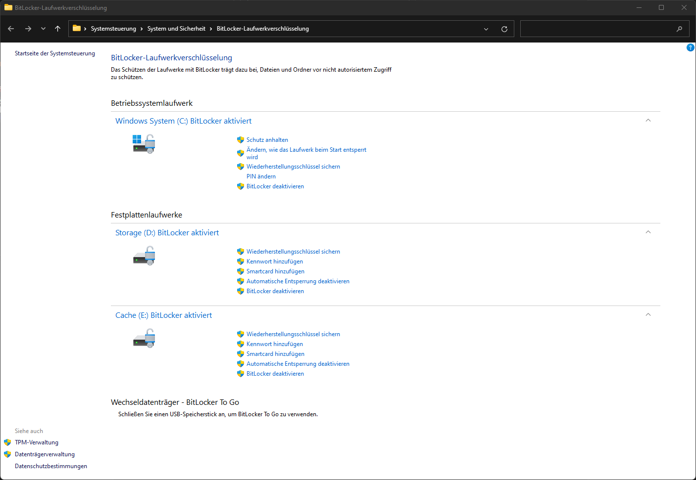The image size is (696, 480).
Task: Expand chevron after System und Sicherheit breadcrumb
Action: (211, 29)
